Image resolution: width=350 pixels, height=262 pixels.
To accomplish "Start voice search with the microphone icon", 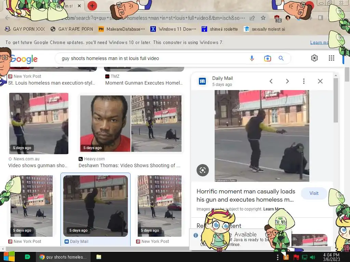I will [252, 58].
